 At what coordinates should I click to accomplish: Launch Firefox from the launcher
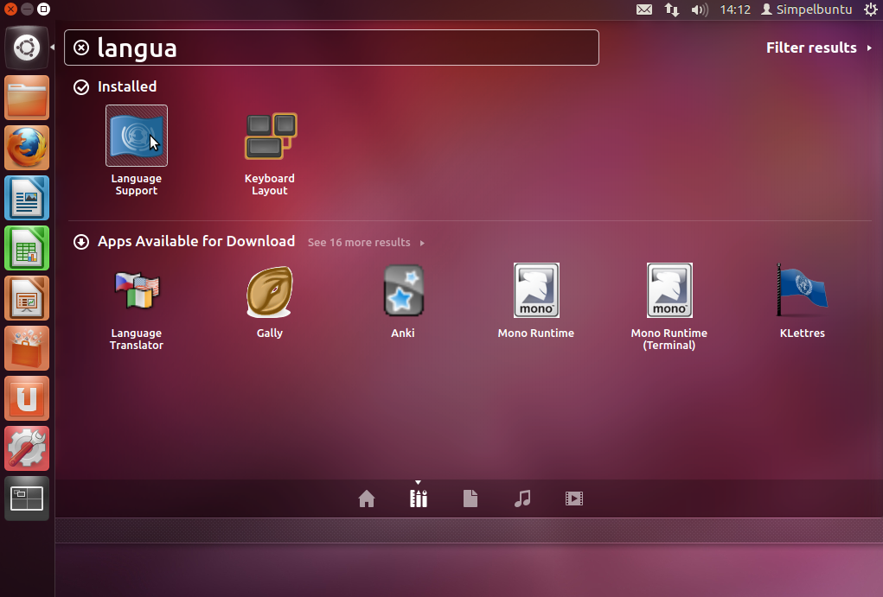pos(27,148)
